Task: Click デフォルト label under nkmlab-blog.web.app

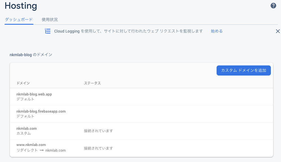Action: tap(25, 99)
